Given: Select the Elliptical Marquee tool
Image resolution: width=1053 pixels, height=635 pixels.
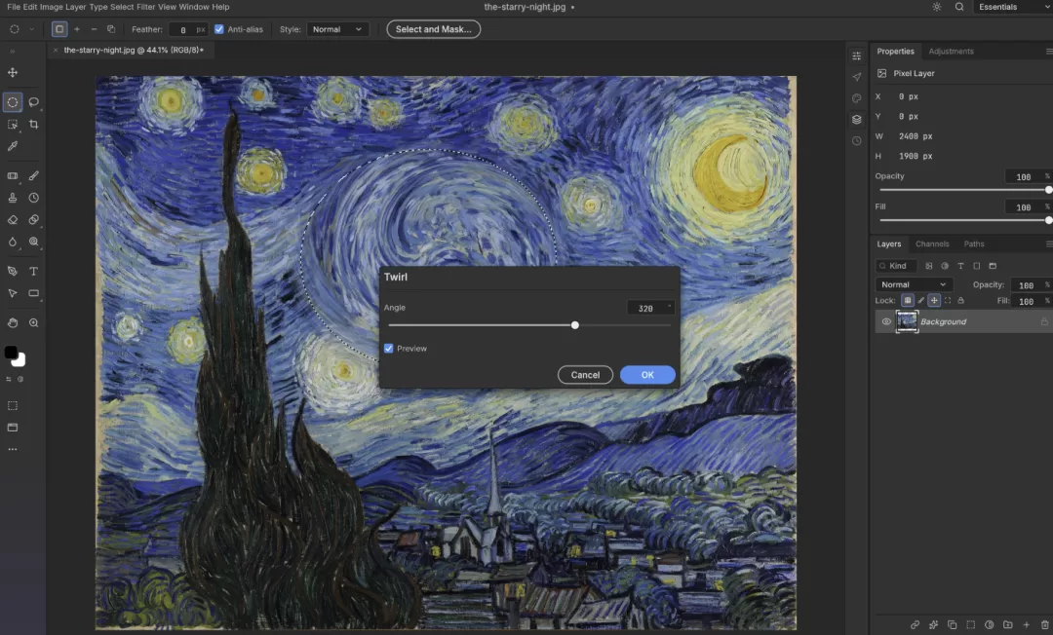Looking at the screenshot, I should click(12, 102).
